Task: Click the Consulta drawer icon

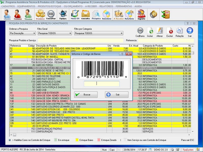Action: [x=86, y=15]
